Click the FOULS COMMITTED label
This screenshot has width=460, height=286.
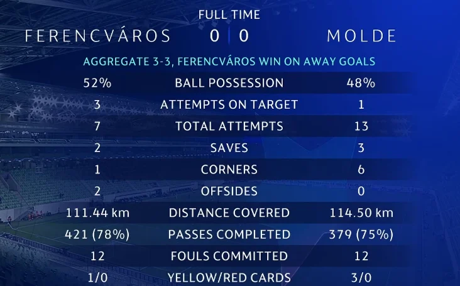(229, 256)
